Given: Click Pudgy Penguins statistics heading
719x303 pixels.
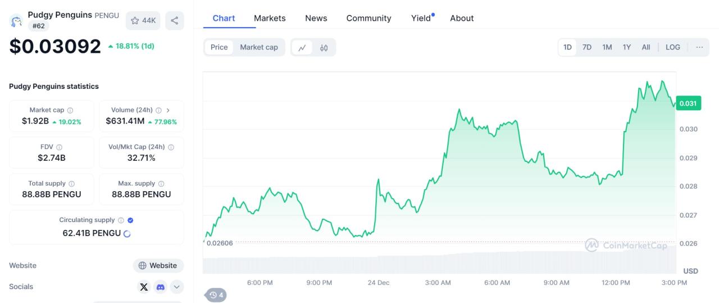Looking at the screenshot, I should coord(54,87).
